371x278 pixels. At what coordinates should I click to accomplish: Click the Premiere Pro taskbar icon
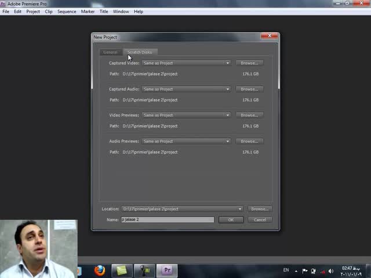click(x=167, y=270)
